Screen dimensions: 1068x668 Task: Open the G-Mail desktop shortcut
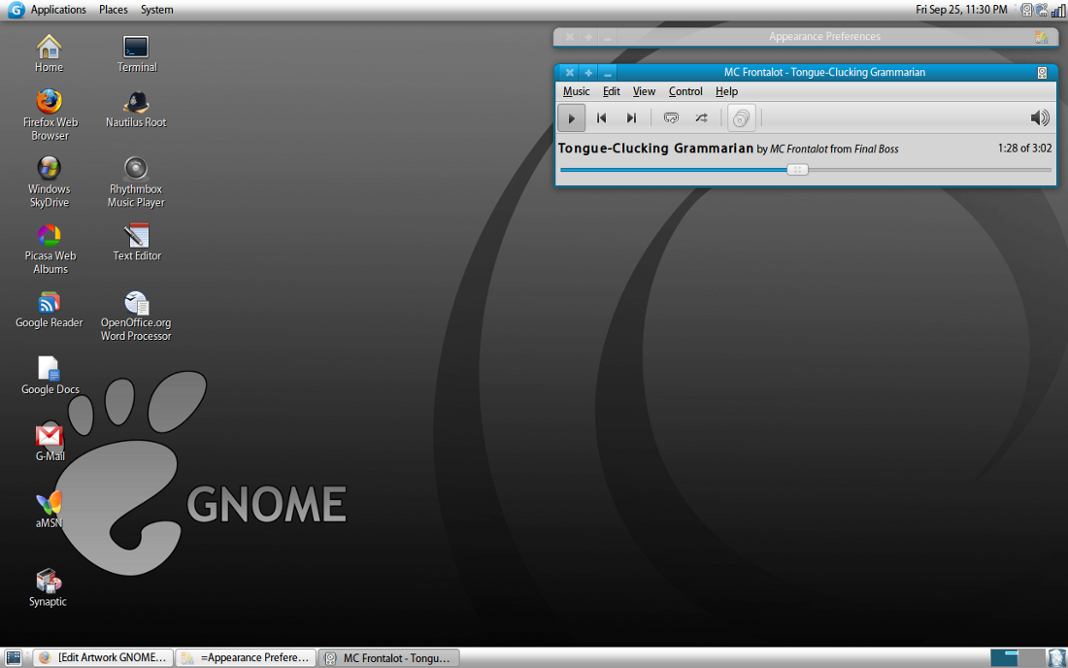tap(50, 443)
